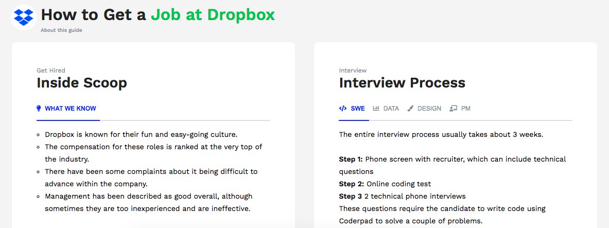Click the Interview Process heading
This screenshot has width=609, height=228.
tap(402, 82)
